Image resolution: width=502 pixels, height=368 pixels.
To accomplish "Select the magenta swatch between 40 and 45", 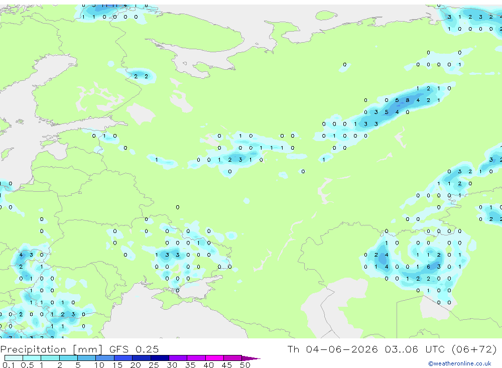I will click(x=214, y=358).
